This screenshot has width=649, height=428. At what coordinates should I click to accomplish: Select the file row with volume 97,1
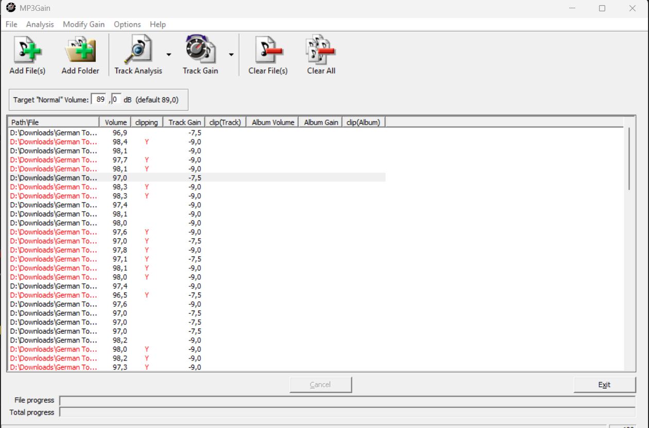coord(197,259)
